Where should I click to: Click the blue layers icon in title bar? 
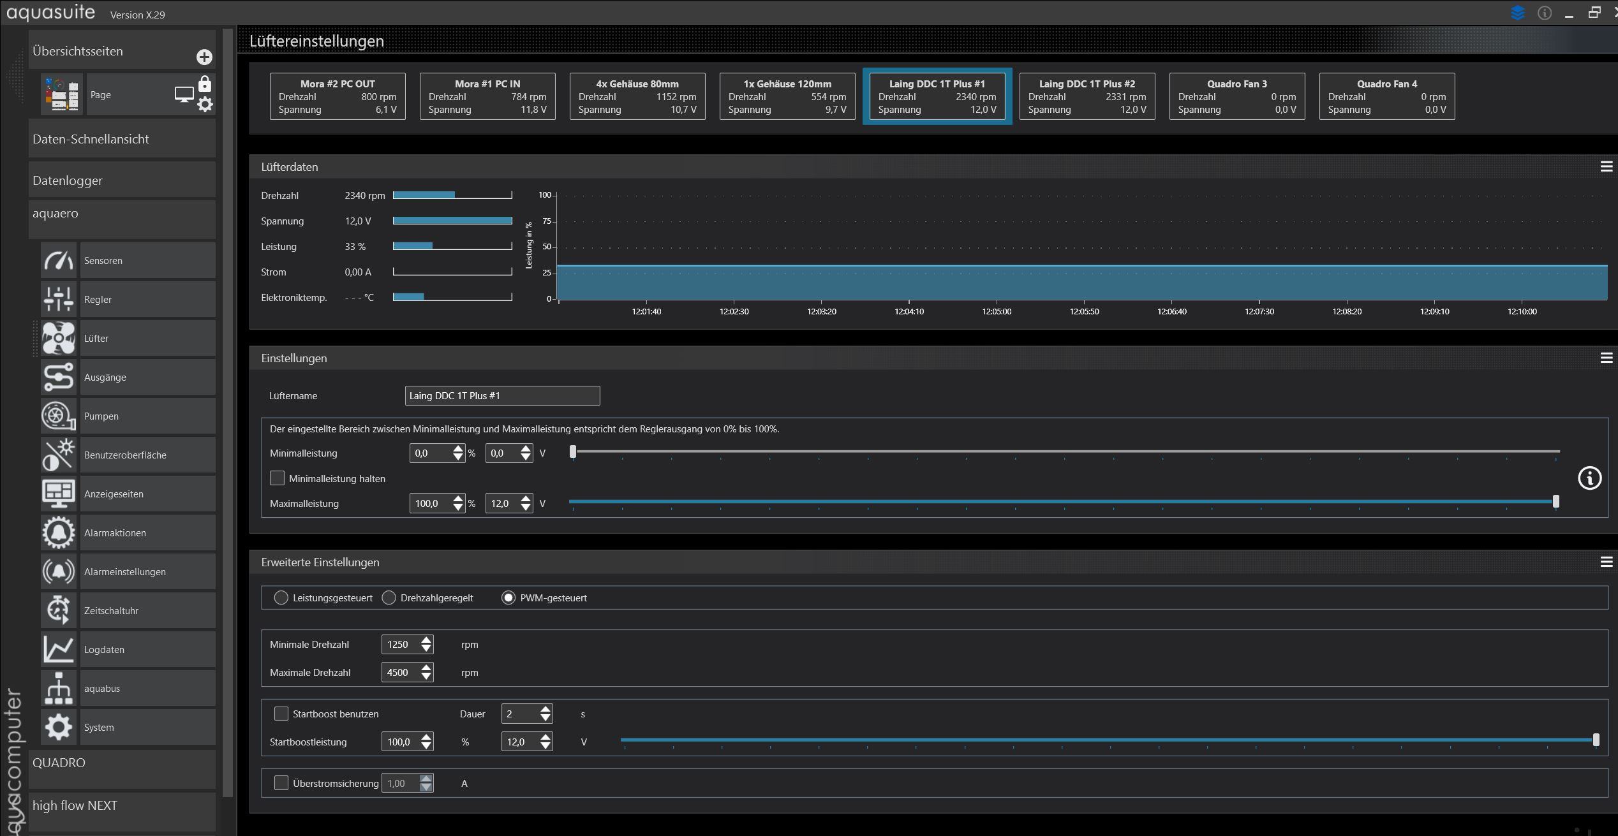click(1518, 13)
